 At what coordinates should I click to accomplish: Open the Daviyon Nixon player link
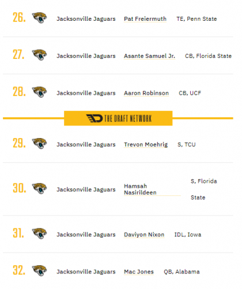click(144, 235)
